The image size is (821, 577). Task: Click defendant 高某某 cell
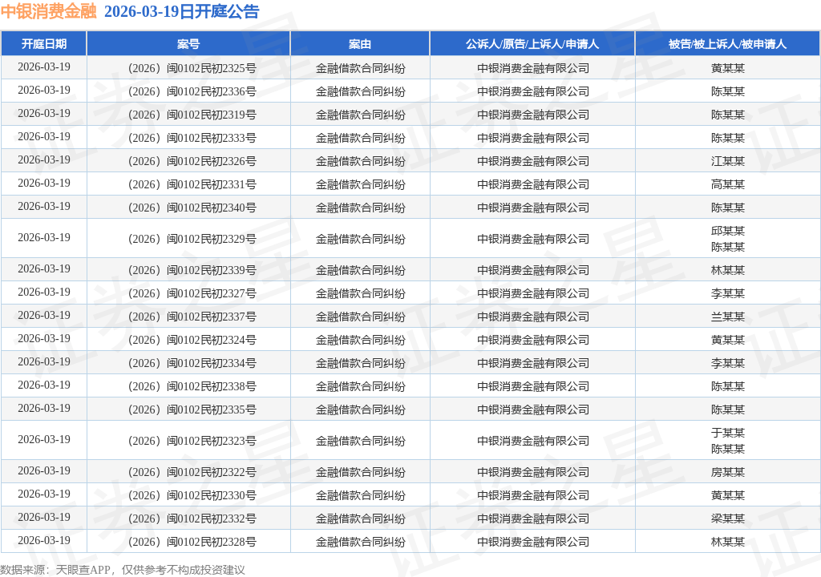click(728, 184)
